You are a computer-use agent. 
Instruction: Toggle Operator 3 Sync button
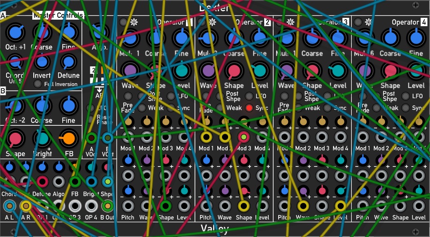(x=327, y=108)
